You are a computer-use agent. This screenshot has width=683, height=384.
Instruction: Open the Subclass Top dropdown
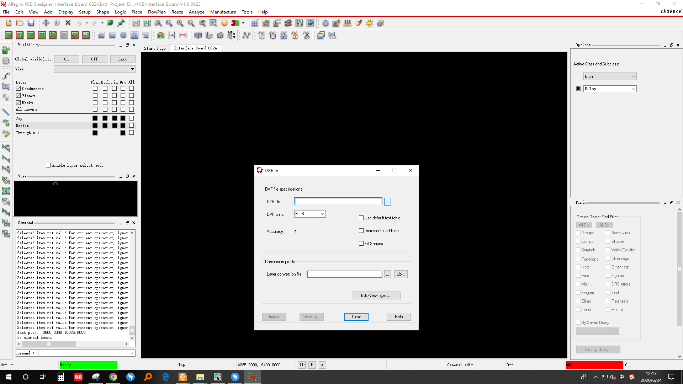[x=610, y=89]
